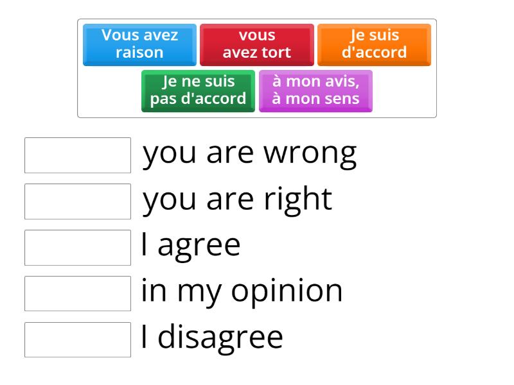
Task: Click the 'you are wrong' text label
Action: click(251, 153)
